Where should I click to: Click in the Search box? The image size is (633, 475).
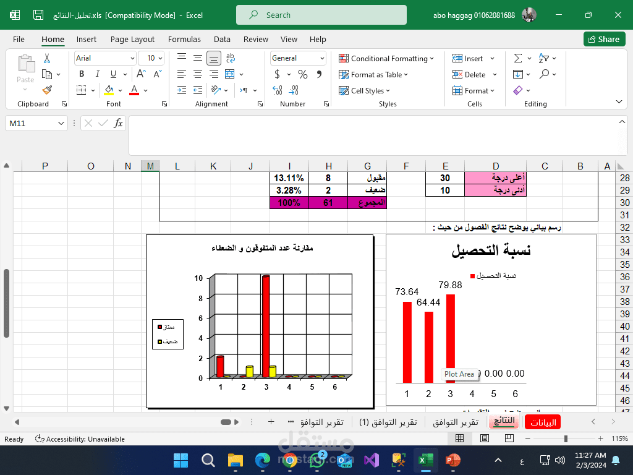(321, 15)
